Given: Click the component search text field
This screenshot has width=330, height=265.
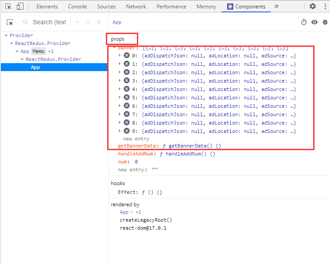Looking at the screenshot, I should pos(49,22).
